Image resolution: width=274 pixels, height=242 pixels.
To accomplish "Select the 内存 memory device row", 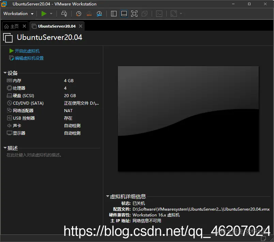I will [53, 80].
